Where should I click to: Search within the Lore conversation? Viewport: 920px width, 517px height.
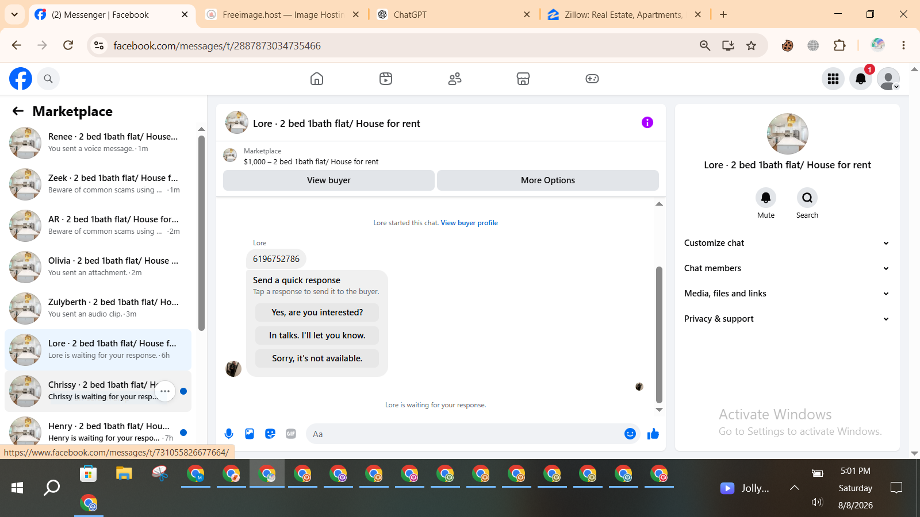coord(807,198)
